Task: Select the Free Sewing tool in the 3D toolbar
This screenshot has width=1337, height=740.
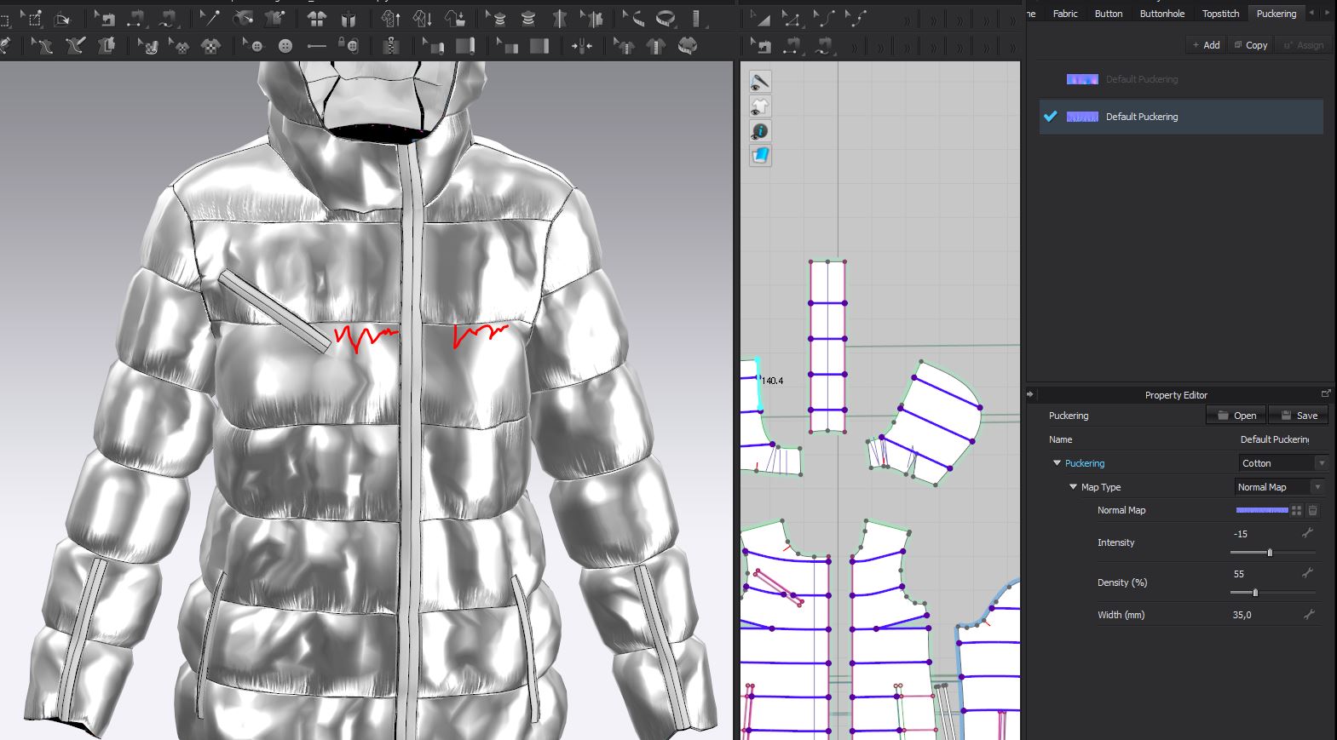Action: (170, 18)
